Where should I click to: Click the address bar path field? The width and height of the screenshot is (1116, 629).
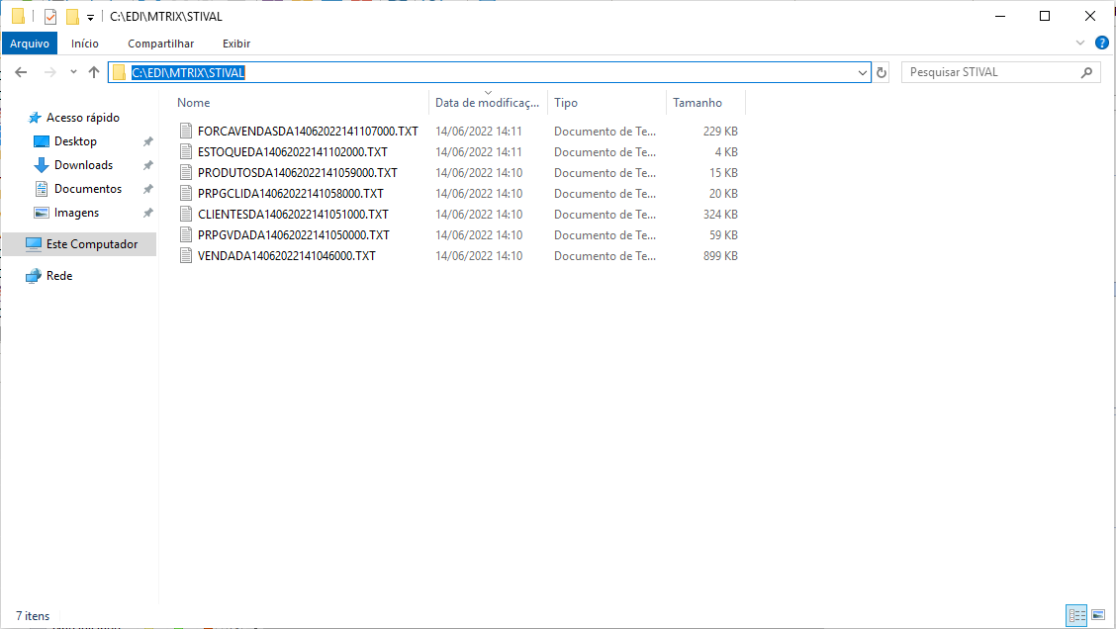pos(489,72)
